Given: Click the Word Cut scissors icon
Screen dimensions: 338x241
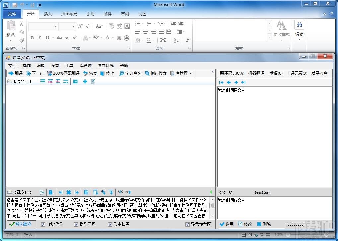Looking at the screenshot, I should click(21, 24).
